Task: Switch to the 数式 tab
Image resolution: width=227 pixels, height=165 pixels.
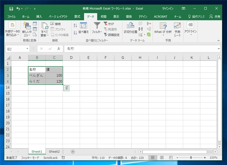Action: [x=77, y=17]
